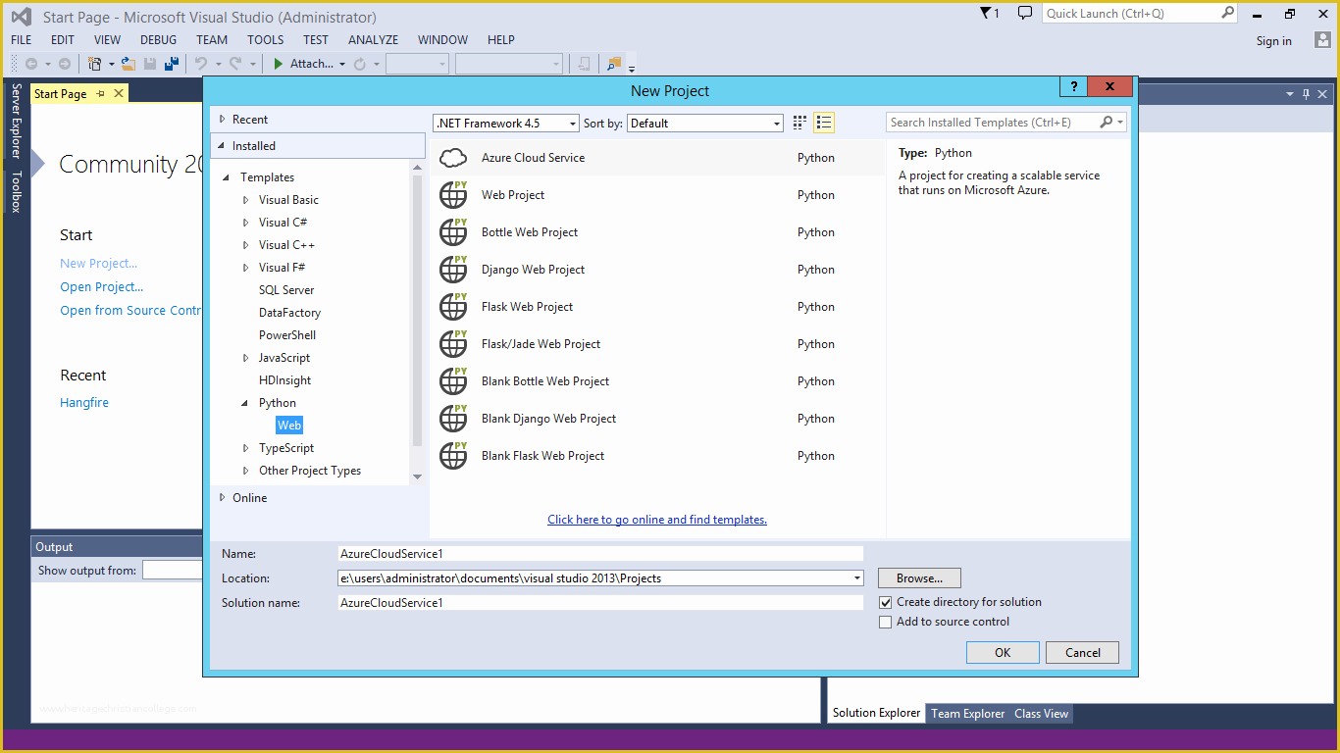Switch to the Team Explorer tab
This screenshot has width=1340, height=753.
967,714
